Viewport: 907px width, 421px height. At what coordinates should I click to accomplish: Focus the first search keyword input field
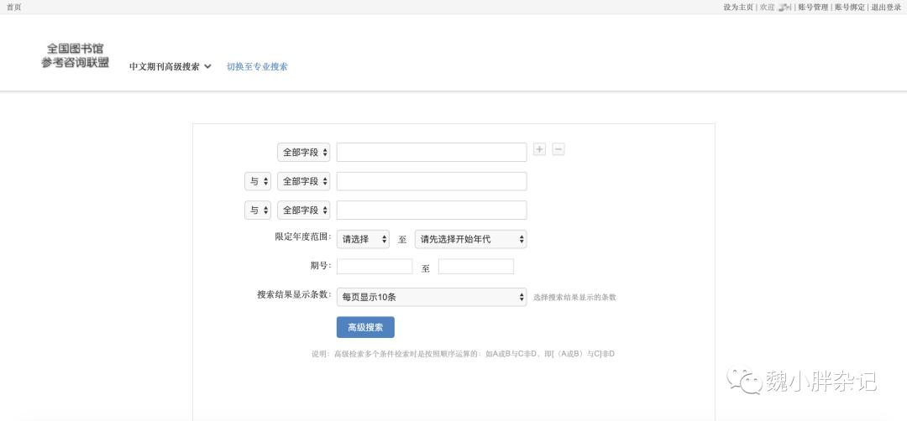point(432,153)
